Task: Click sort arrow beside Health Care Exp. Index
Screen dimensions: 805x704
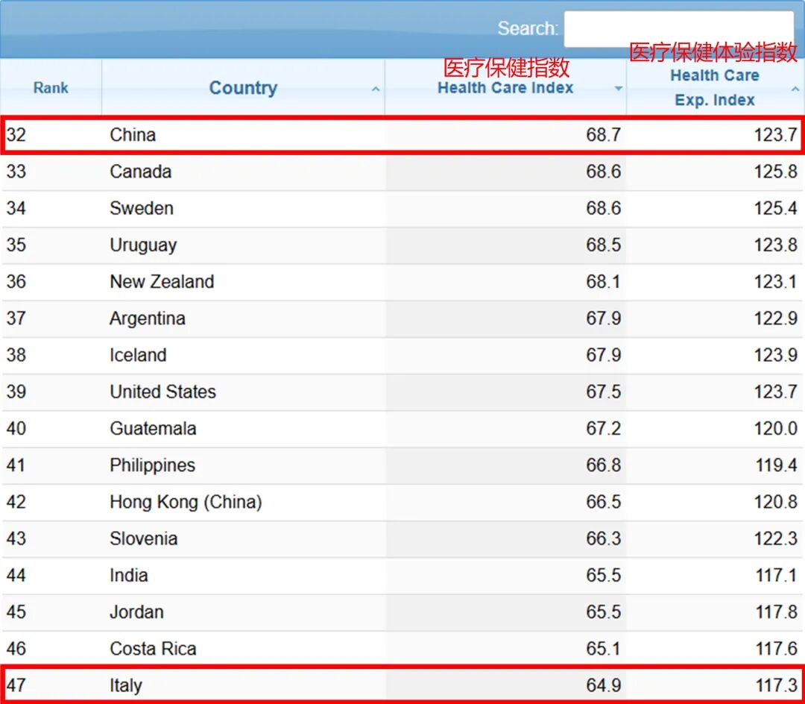Action: (795, 89)
